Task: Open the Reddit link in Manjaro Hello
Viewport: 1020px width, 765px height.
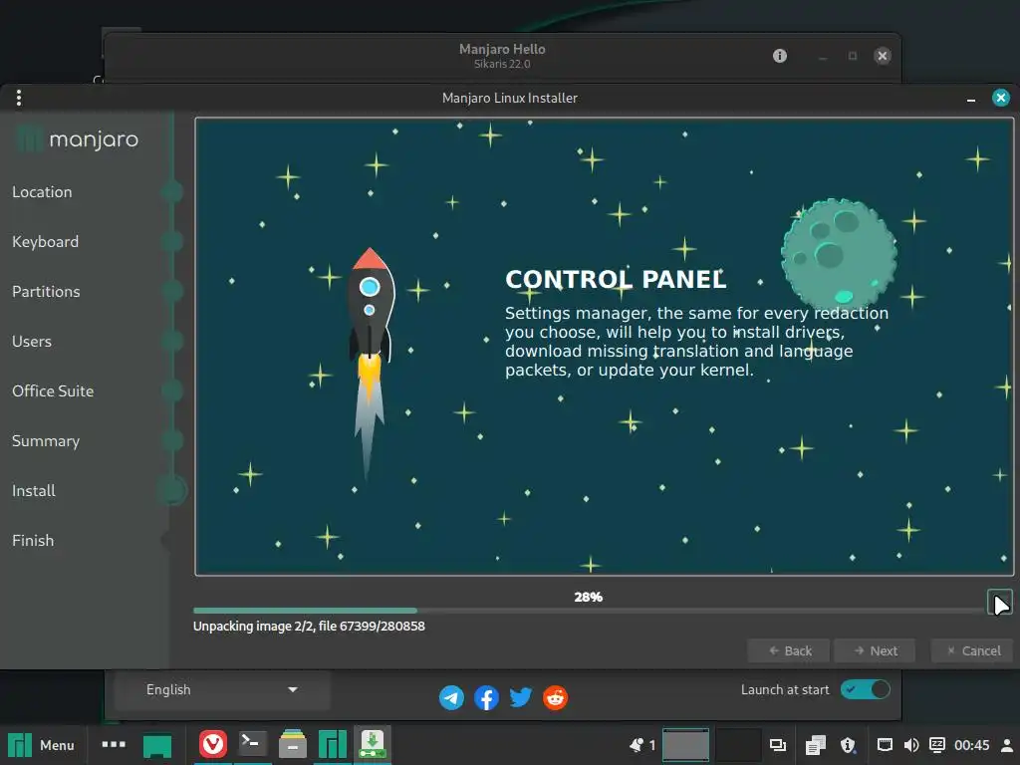Action: pos(555,698)
